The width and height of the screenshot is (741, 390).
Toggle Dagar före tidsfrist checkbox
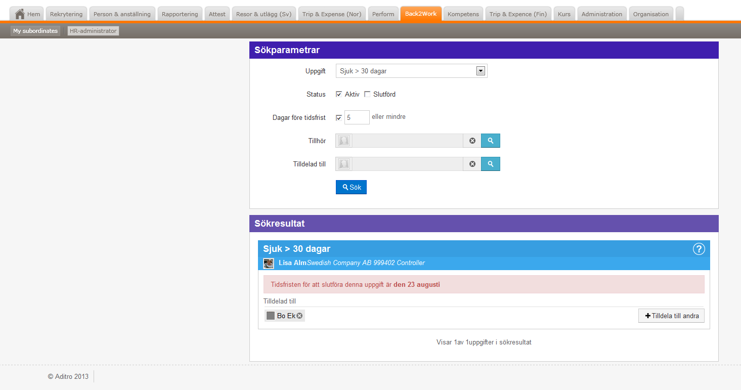339,117
